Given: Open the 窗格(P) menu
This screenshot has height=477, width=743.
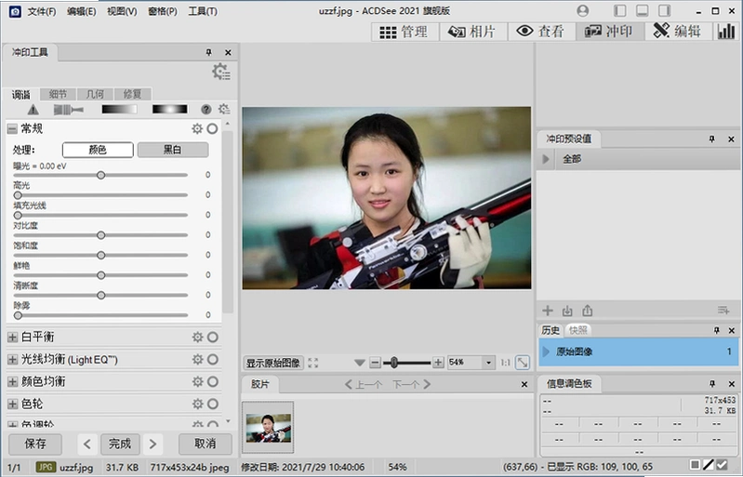Looking at the screenshot, I should [x=163, y=11].
